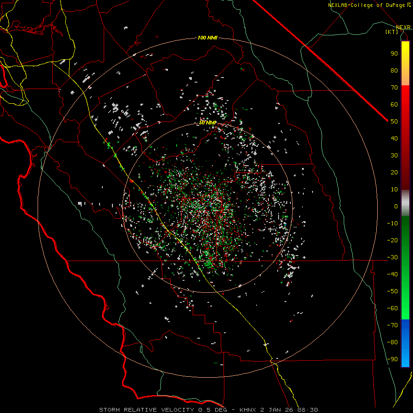Select the -80 value on the velocity scale
413x413 pixels.
pyautogui.click(x=392, y=342)
